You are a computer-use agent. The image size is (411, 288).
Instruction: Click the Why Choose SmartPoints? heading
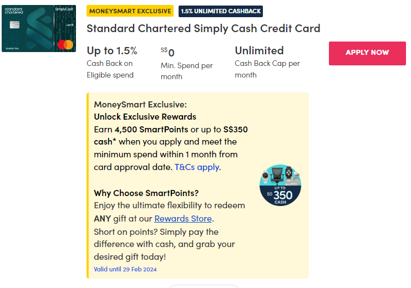click(146, 193)
